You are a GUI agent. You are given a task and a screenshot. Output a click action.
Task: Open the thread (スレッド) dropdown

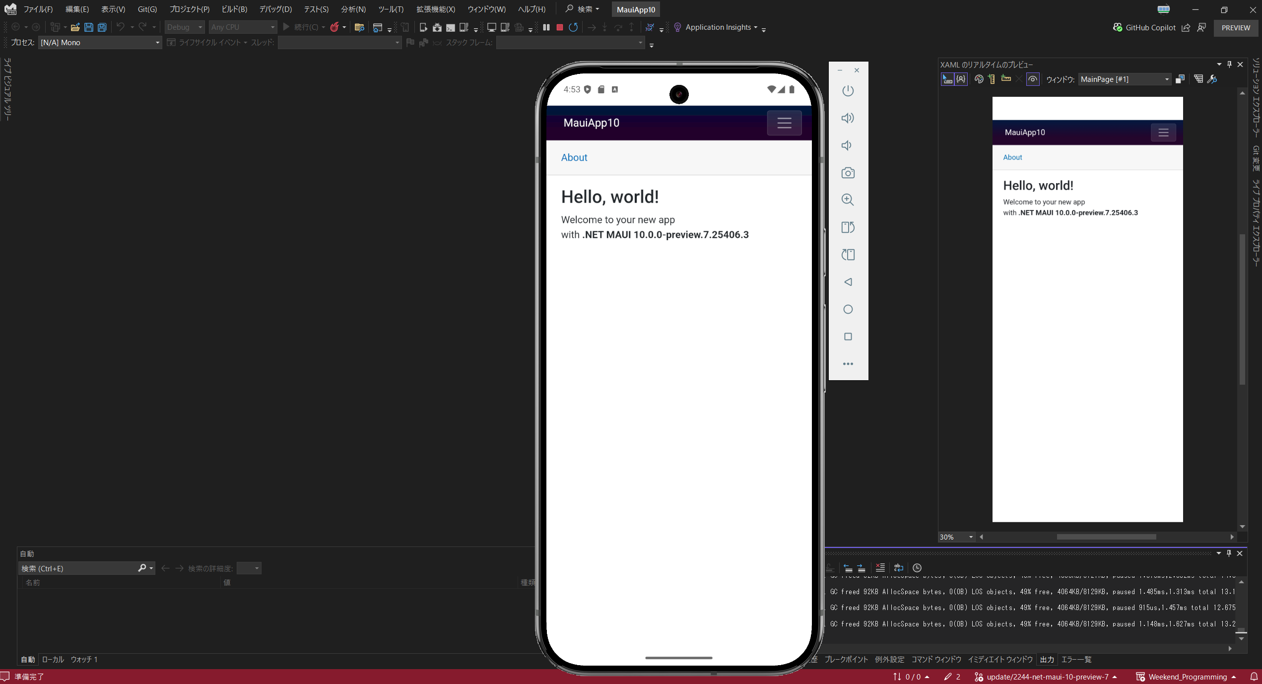click(339, 43)
